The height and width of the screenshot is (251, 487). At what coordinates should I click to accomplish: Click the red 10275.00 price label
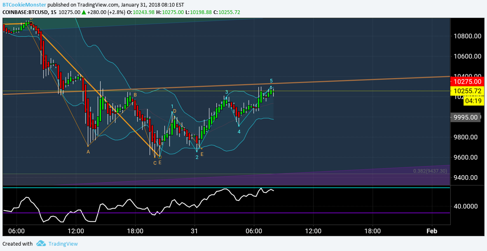click(467, 82)
